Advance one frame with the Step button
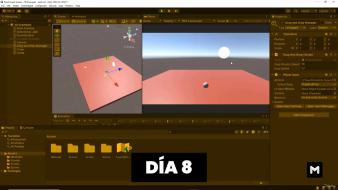Screen dimensions: 338x190 pyautogui.click(x=176, y=11)
